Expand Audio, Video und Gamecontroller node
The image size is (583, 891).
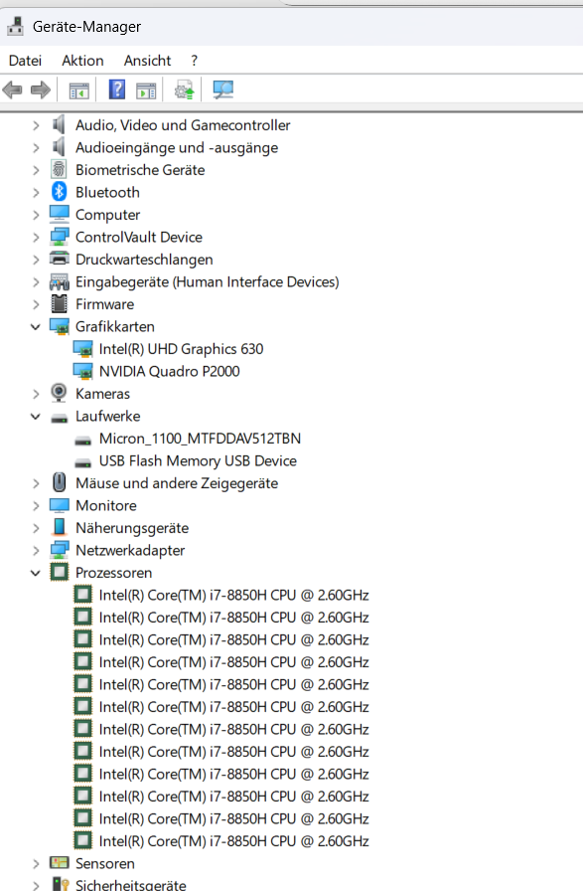click(36, 125)
